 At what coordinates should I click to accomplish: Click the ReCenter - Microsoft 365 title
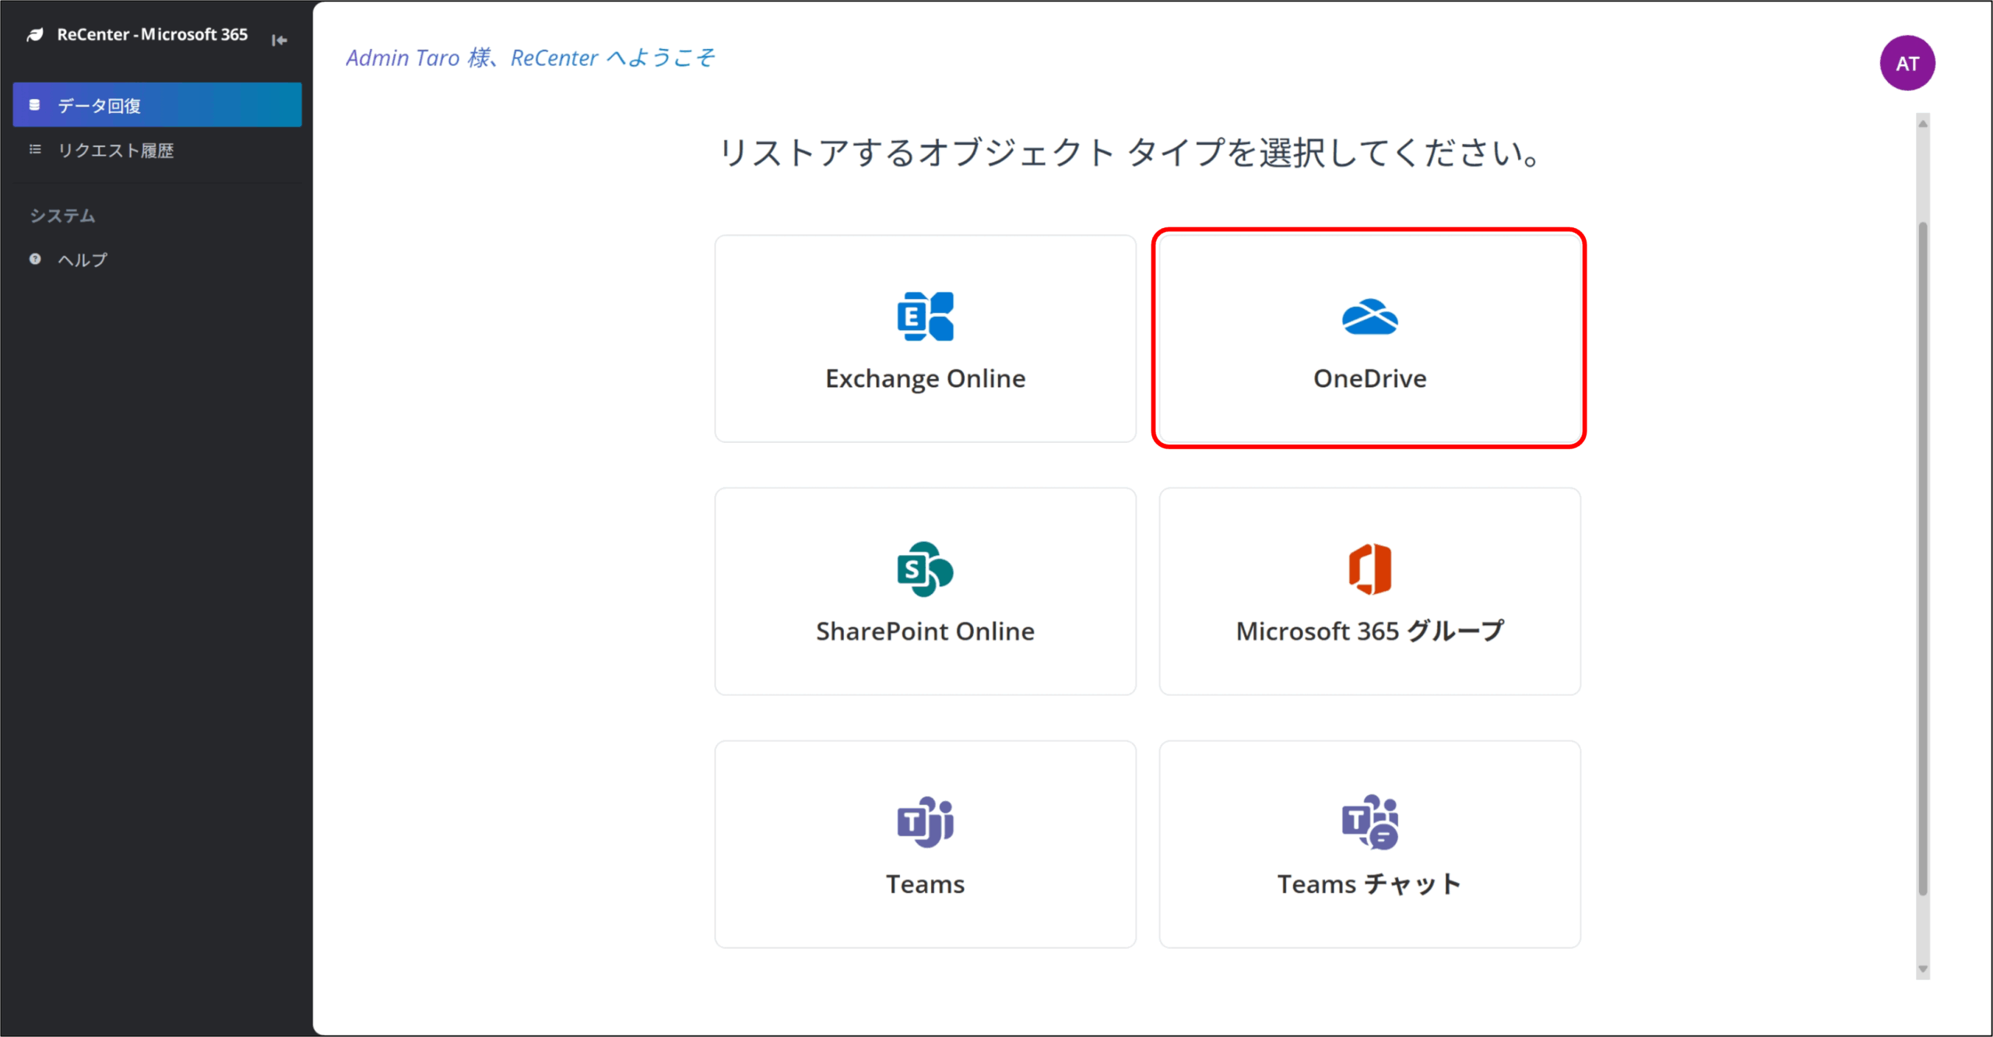(153, 35)
